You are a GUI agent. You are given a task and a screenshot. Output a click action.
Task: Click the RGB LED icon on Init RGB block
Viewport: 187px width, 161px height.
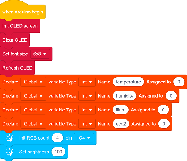[9, 138]
